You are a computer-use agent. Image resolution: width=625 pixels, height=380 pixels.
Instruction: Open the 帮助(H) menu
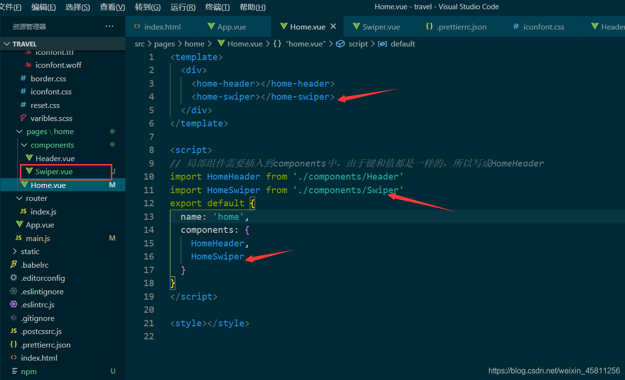(253, 7)
